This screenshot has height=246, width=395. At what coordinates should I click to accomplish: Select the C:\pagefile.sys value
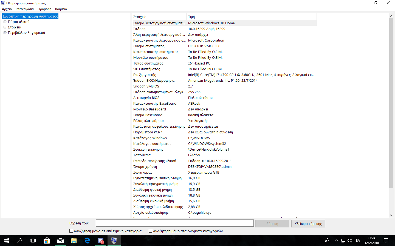pos(200,213)
